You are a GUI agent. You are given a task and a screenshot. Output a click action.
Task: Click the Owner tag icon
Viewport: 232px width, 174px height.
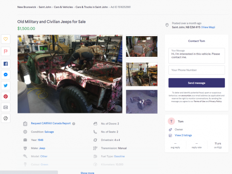pyautogui.click(x=170, y=130)
